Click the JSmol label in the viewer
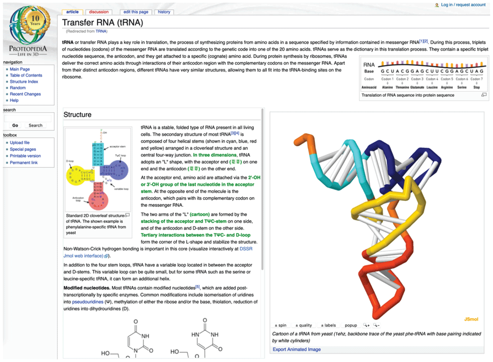The height and width of the screenshot is (362, 493). click(x=471, y=319)
